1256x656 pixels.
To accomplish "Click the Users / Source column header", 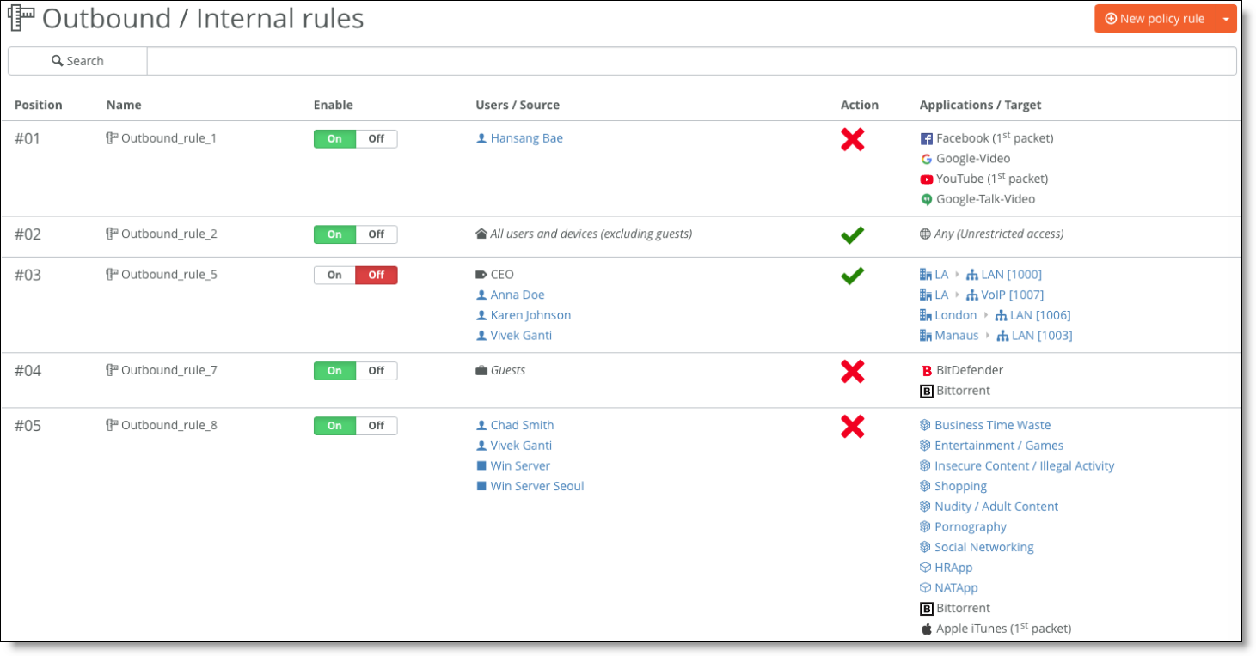I will [518, 105].
